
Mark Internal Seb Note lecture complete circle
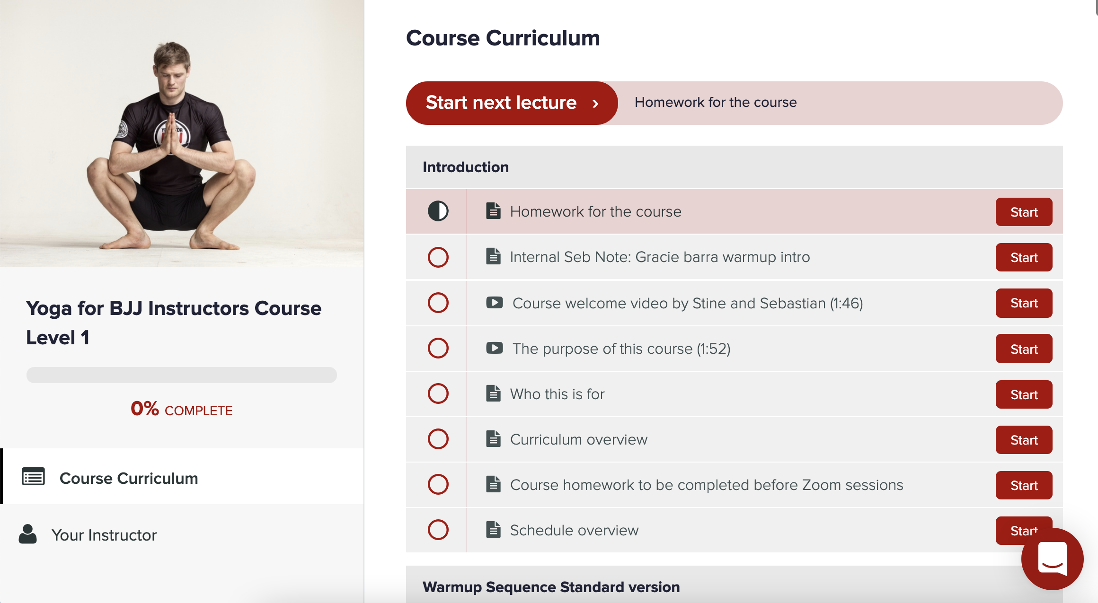click(438, 257)
